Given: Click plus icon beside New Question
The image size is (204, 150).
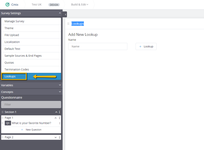Looking at the screenshot, I should click(x=22, y=130).
